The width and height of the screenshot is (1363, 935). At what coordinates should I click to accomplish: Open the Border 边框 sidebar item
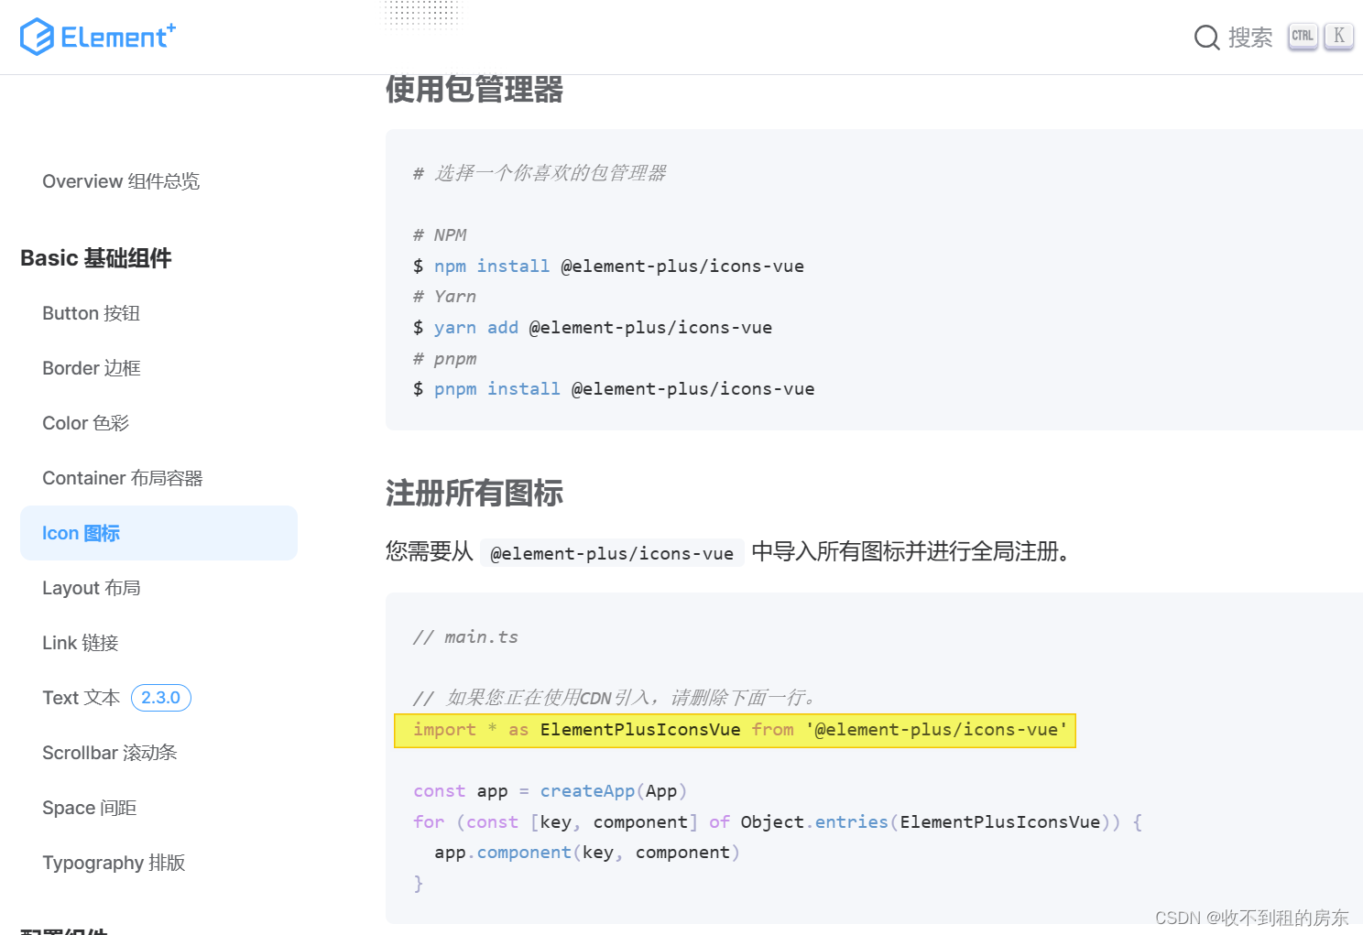click(x=92, y=368)
